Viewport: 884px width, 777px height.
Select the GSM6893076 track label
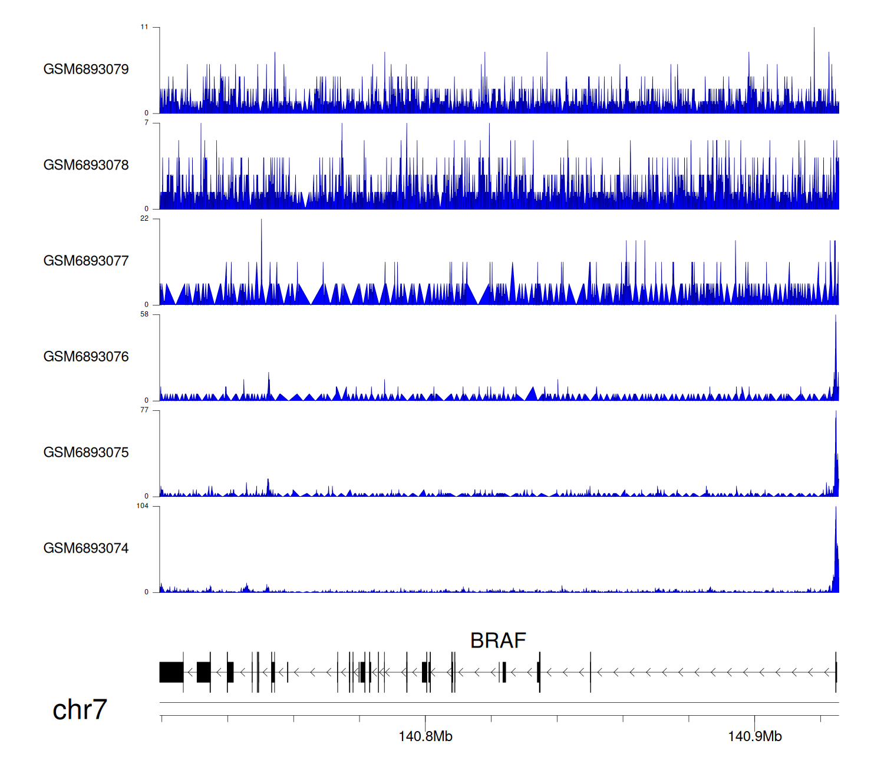[86, 357]
